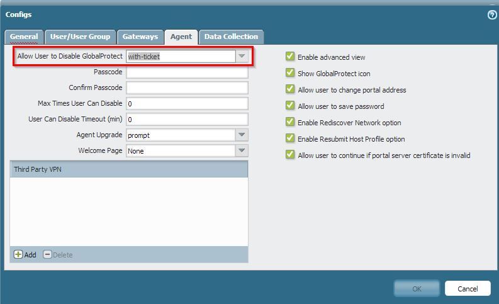Image resolution: width=499 pixels, height=304 pixels.
Task: Toggle Show GlobalProtect icon checkbox
Action: coord(290,73)
